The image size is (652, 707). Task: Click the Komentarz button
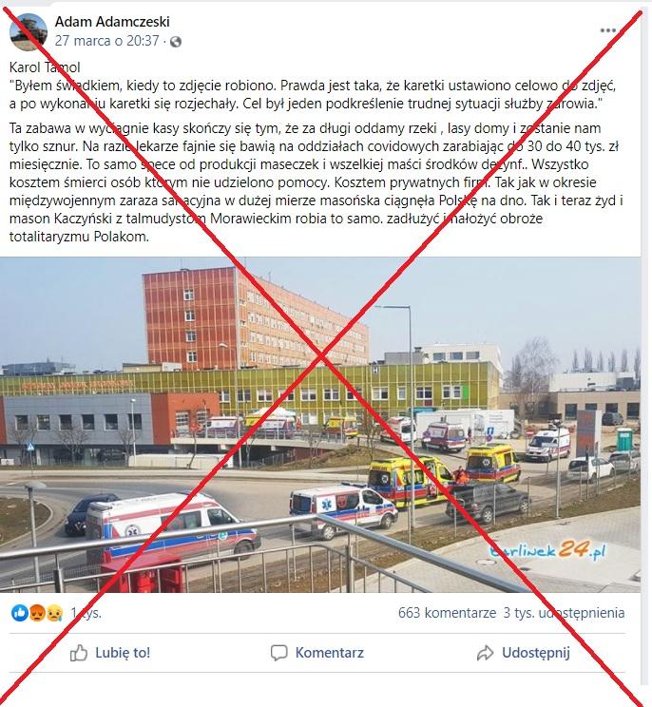(x=317, y=653)
